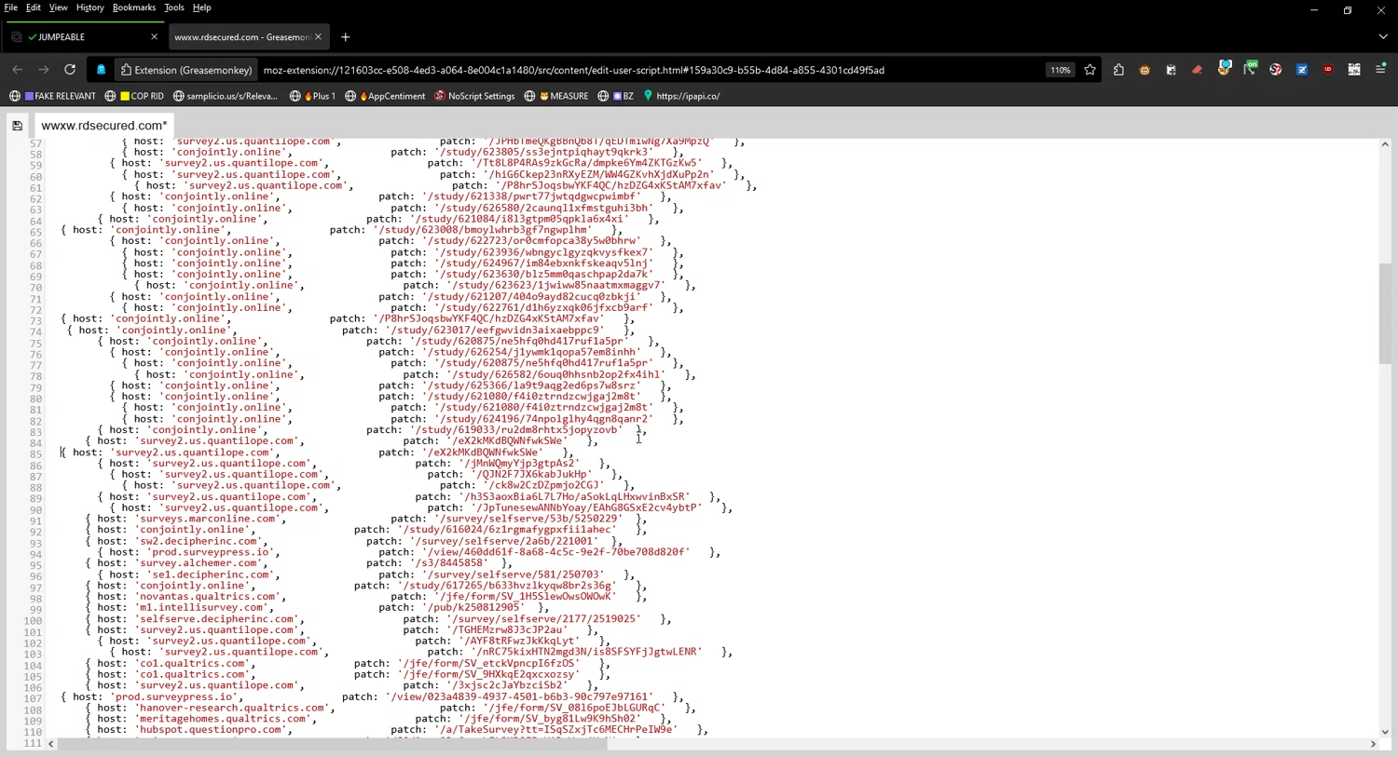This screenshot has width=1398, height=757.
Task: Open the View menu
Action: pos(58,7)
